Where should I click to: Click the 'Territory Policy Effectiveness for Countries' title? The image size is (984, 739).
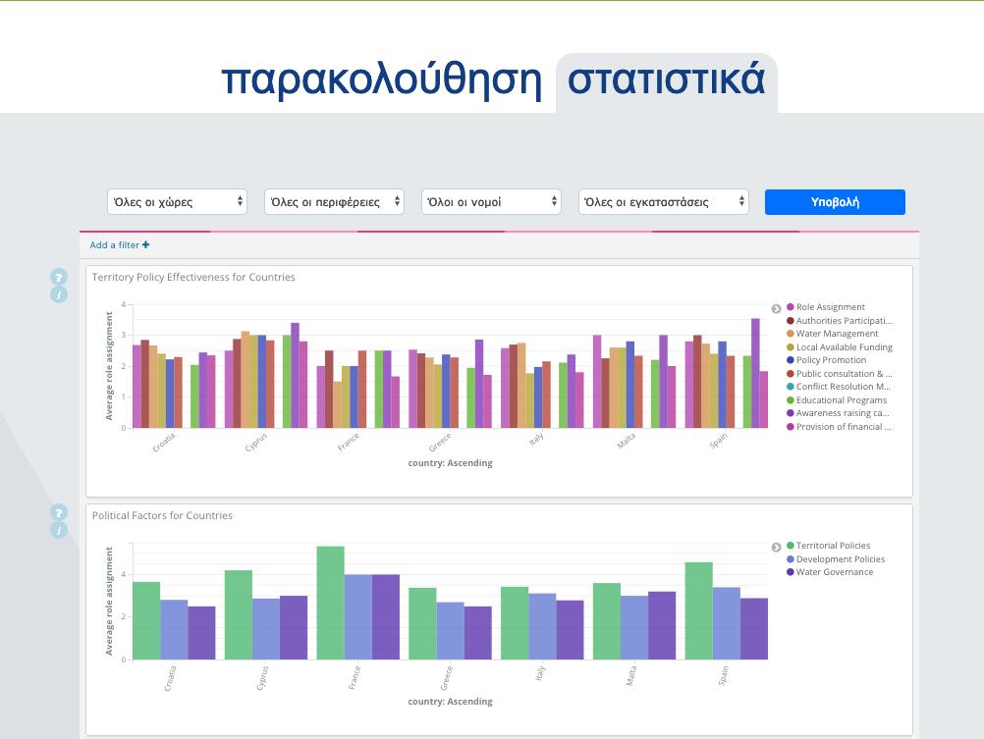(x=193, y=278)
